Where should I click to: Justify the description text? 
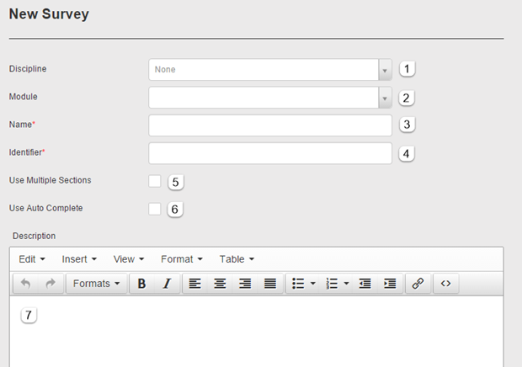[270, 284]
